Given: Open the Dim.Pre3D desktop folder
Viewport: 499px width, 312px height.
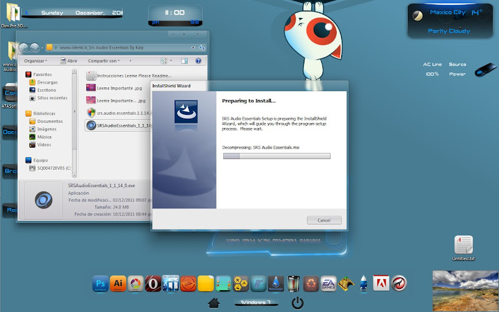Looking at the screenshot, I should (x=14, y=15).
